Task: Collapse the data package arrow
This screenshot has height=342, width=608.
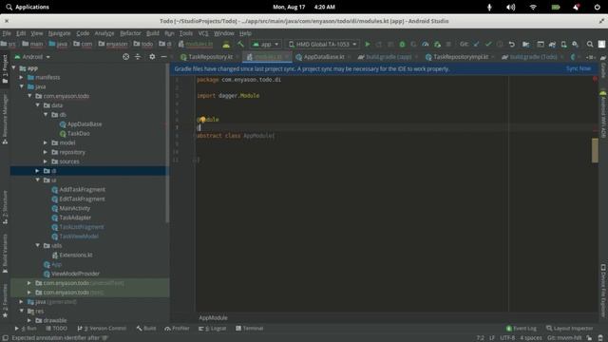Action: (38, 105)
